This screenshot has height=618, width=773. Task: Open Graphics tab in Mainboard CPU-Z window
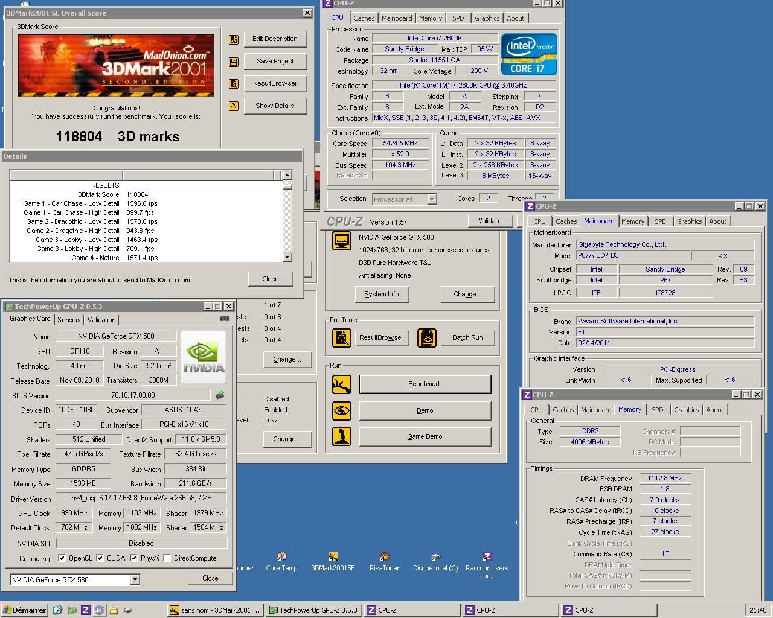coord(689,221)
